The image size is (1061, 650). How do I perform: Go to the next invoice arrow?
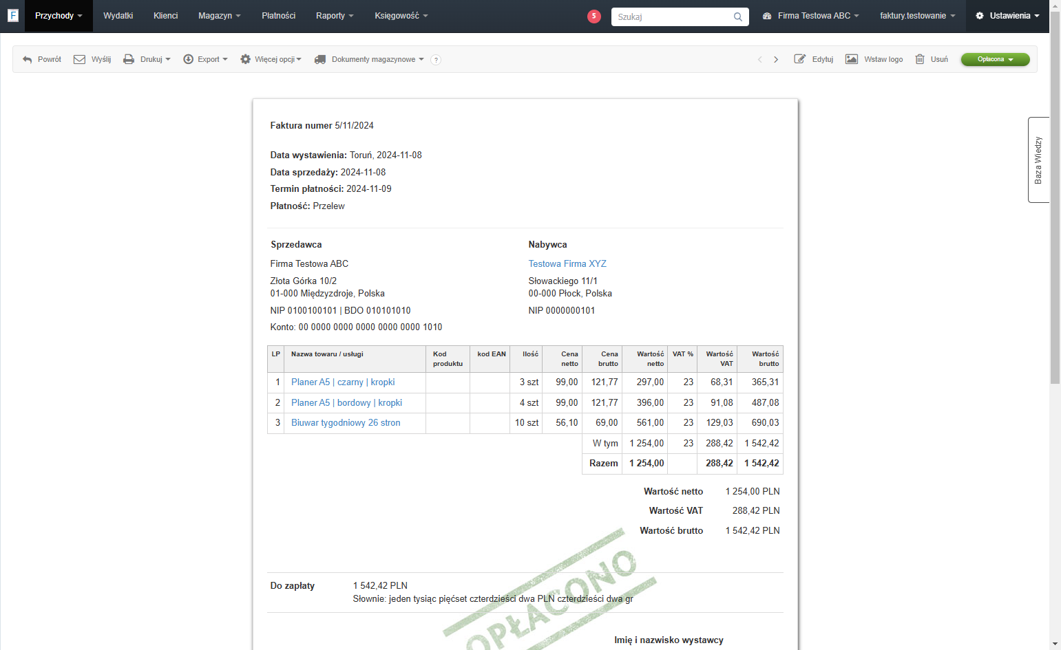[776, 60]
